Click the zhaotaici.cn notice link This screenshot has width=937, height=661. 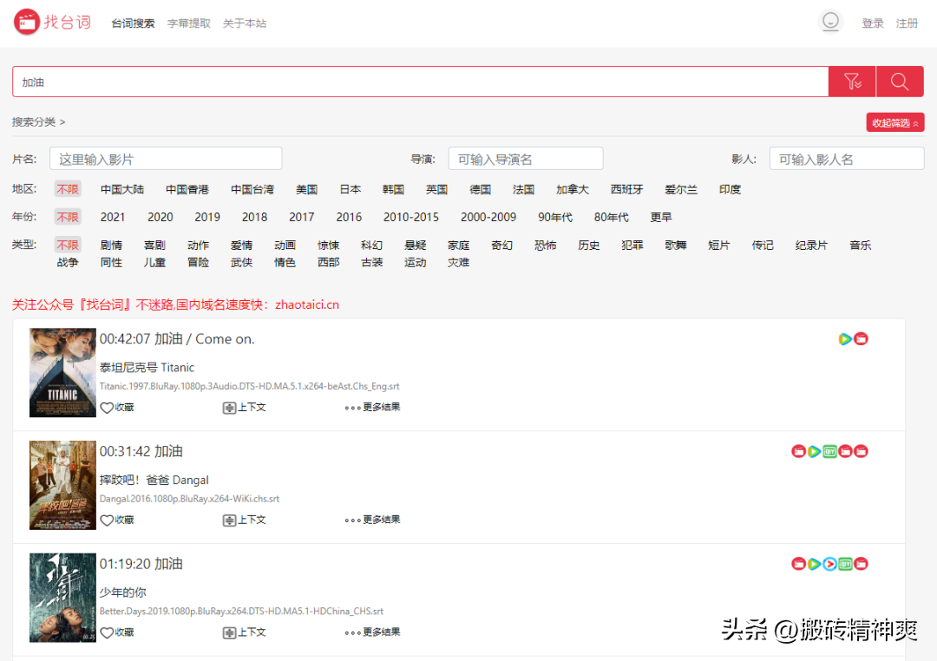(306, 304)
